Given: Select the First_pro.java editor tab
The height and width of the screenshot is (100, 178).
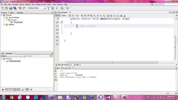Looking at the screenshot, I should coord(62,12).
